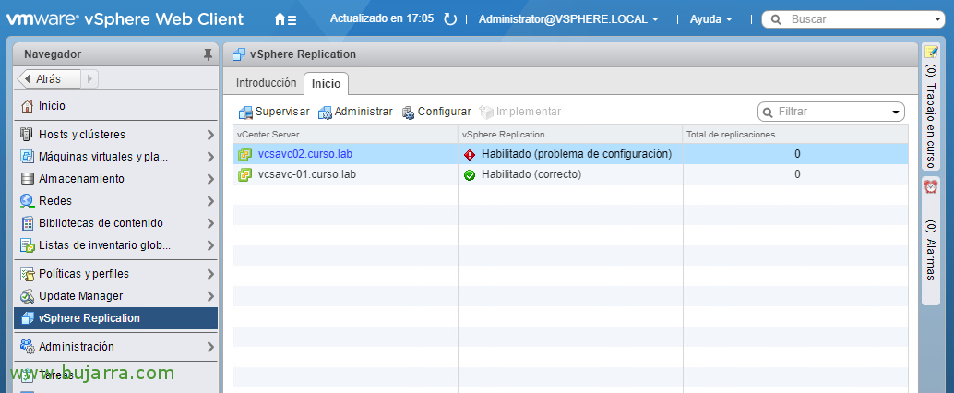Click the Configurar toolbar icon

408,113
